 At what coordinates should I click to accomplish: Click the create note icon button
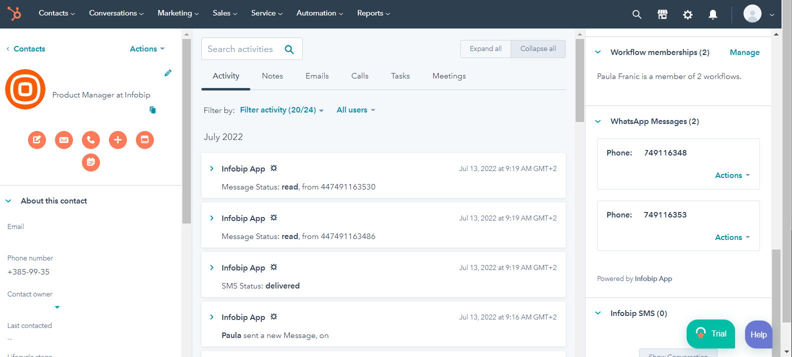[37, 140]
